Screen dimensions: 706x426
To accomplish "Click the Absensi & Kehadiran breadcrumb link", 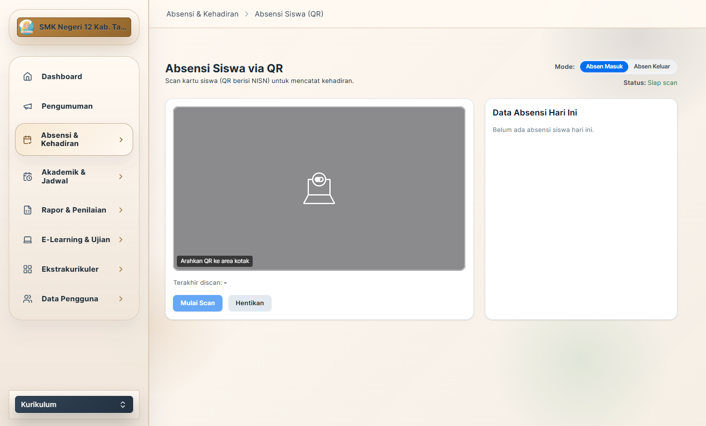I will click(x=202, y=14).
